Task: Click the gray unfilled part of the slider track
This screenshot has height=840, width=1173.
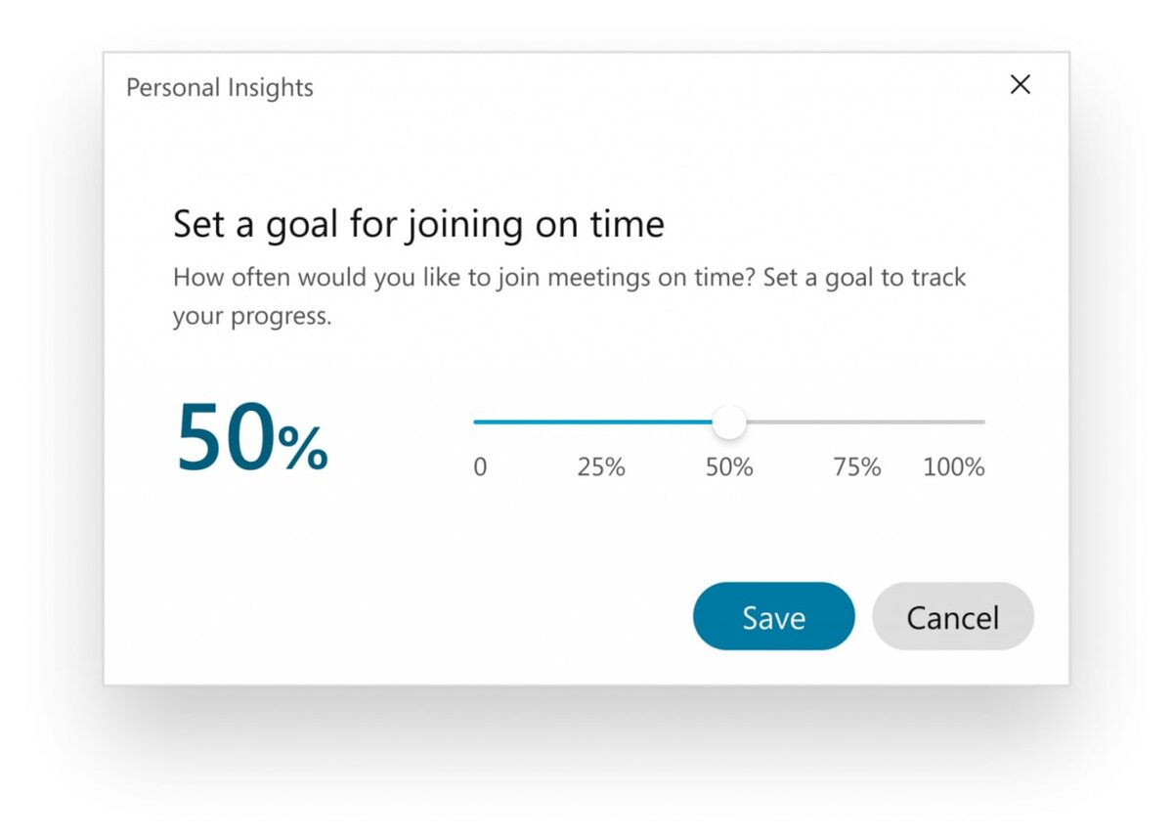Action: coord(865,422)
